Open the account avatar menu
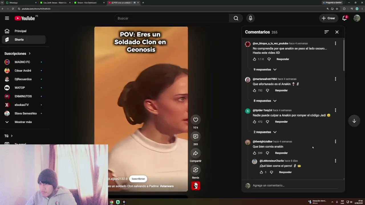The height and width of the screenshot is (205, 365). 357,18
